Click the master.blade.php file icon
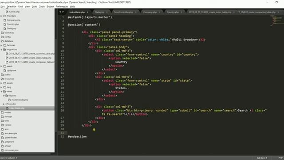Screen dimensions: 284x160 pos(9,100)
